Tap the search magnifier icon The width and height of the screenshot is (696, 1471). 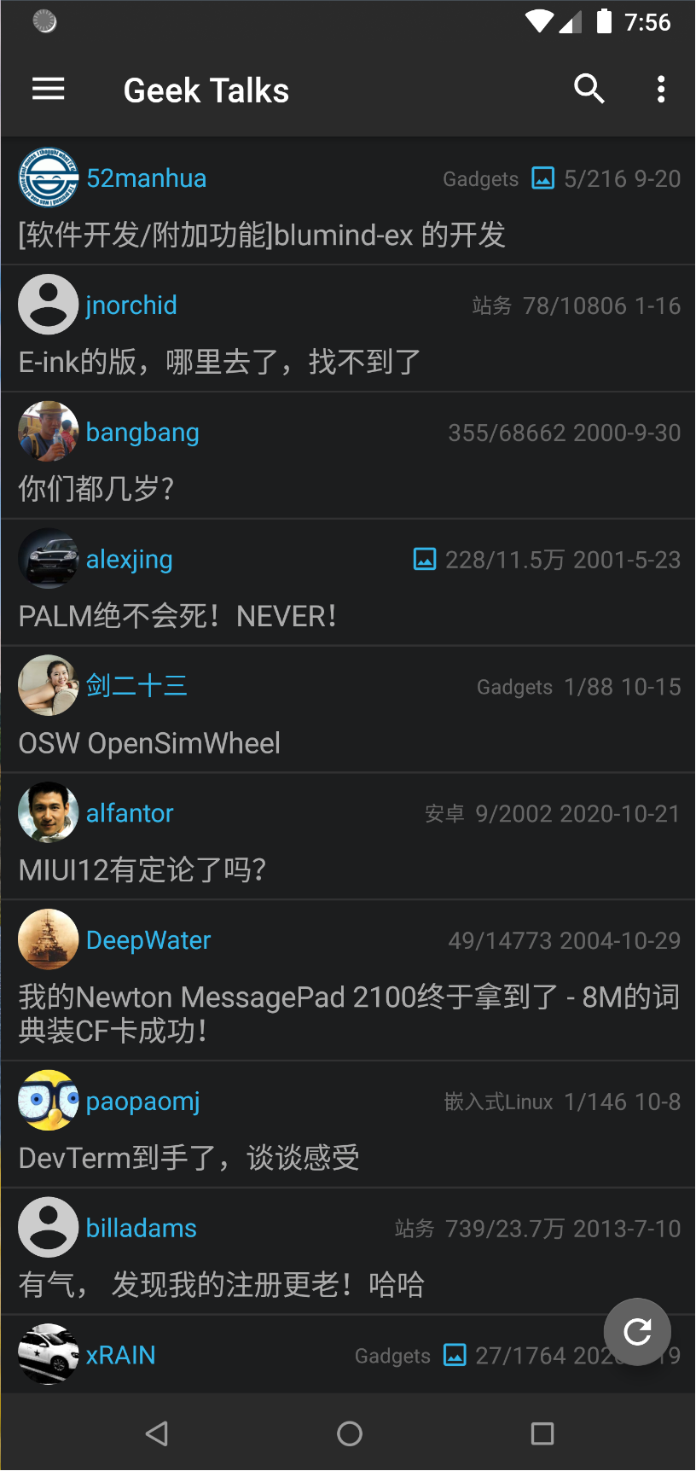click(589, 89)
